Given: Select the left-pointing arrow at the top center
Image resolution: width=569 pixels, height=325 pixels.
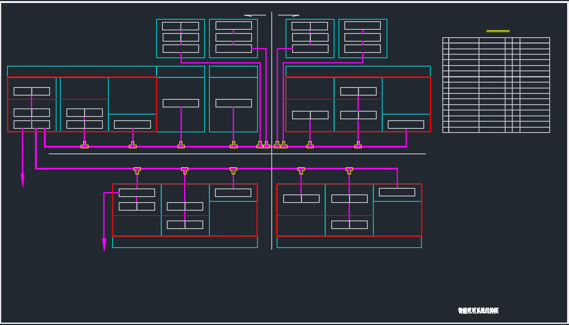Looking at the screenshot, I should click(x=255, y=15).
